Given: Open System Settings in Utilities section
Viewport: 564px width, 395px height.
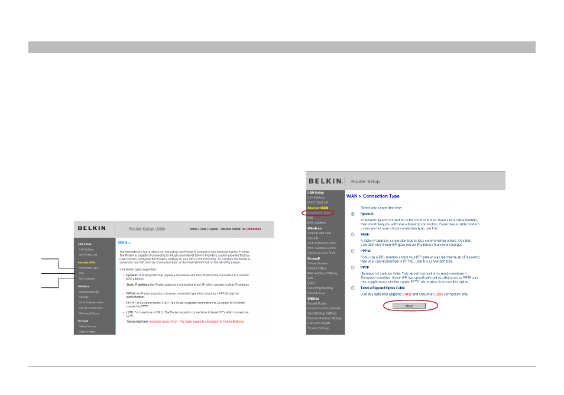Looking at the screenshot, I should (x=318, y=328).
